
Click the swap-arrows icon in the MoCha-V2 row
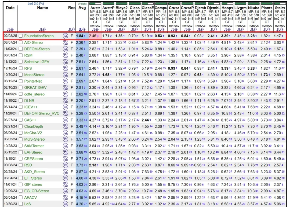[x=65, y=133]
